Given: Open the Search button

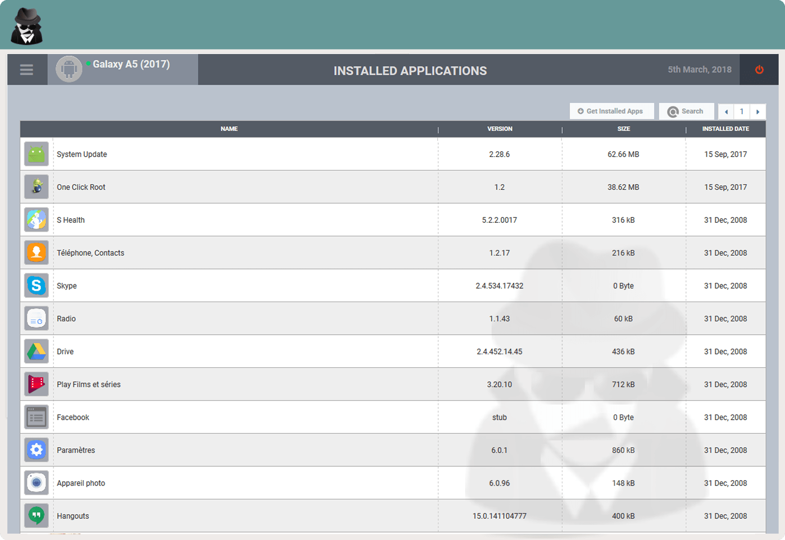Looking at the screenshot, I should (x=686, y=111).
